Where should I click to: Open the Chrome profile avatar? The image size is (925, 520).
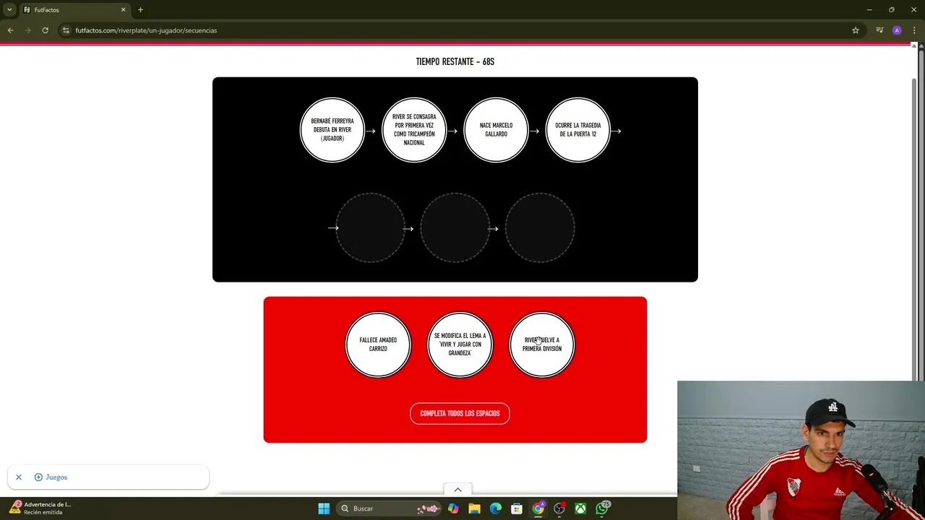point(897,30)
